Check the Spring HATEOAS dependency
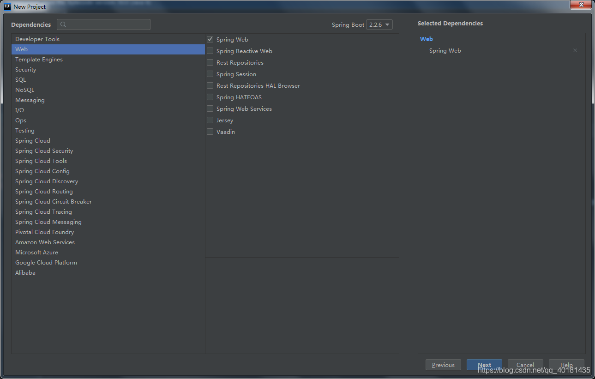595x379 pixels. (210, 97)
